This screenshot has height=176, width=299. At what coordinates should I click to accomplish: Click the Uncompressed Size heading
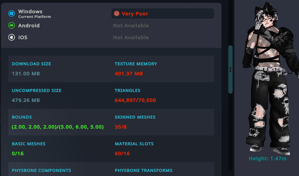click(37, 90)
